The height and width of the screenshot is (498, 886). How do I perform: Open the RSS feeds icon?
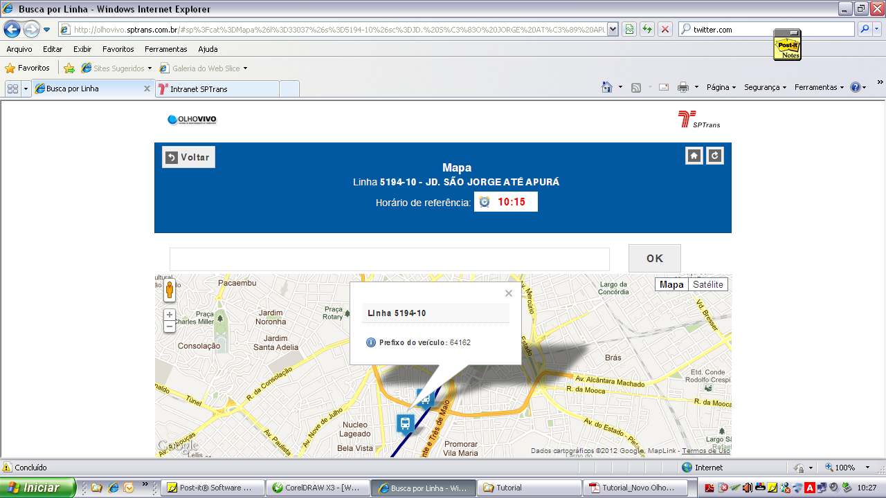tap(636, 87)
